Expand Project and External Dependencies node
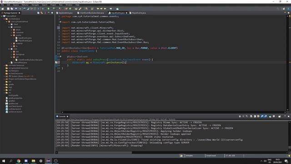 (4, 79)
